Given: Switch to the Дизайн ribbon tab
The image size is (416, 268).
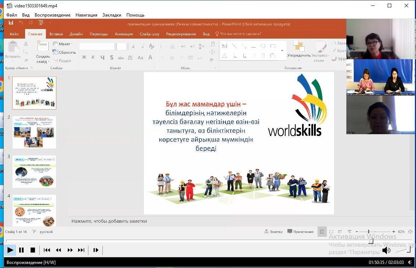Looking at the screenshot, I should coord(76,34).
